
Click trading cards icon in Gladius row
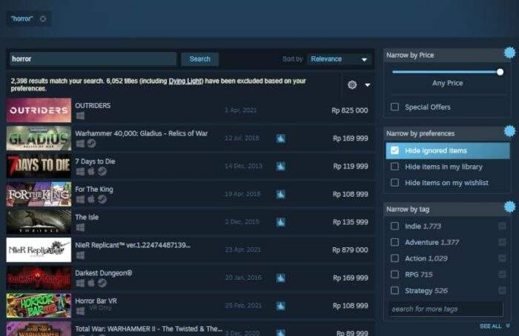click(281, 138)
